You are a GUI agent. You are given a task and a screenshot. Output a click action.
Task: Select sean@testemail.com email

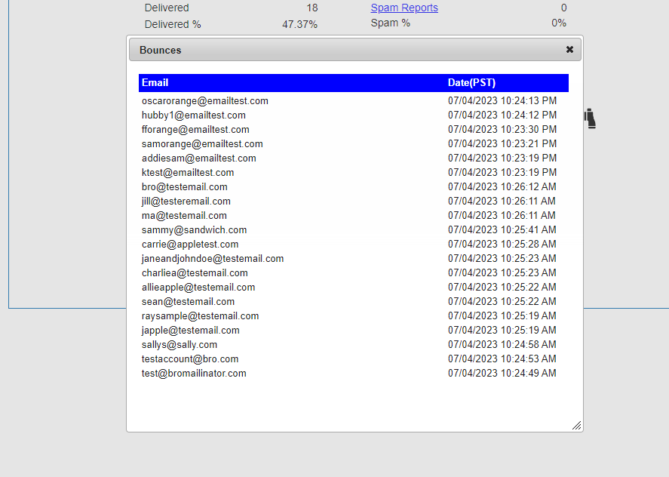pos(188,302)
